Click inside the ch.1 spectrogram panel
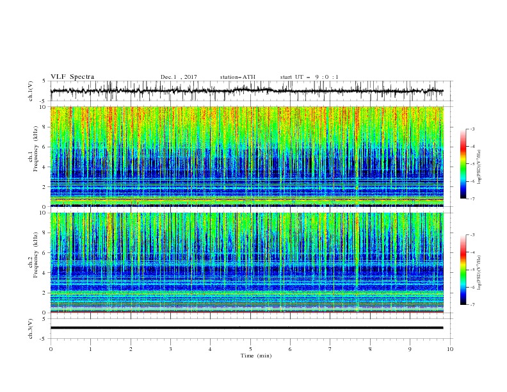 tap(246, 156)
